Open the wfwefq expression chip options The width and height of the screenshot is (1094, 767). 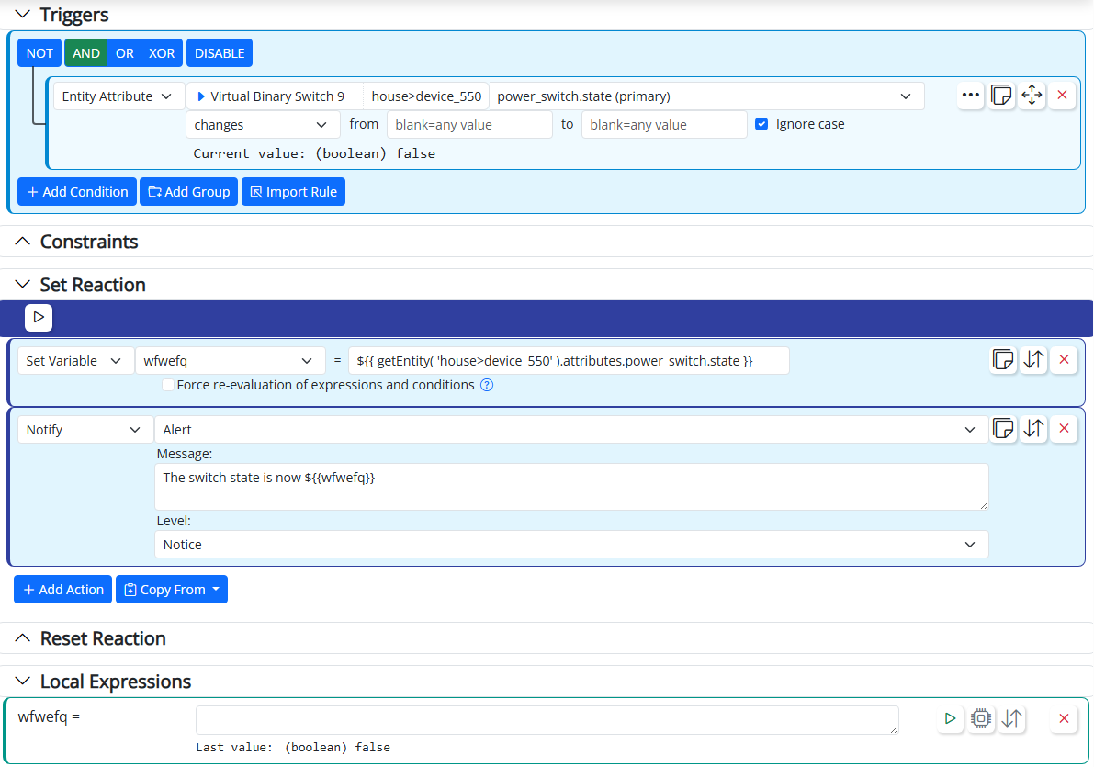981,718
